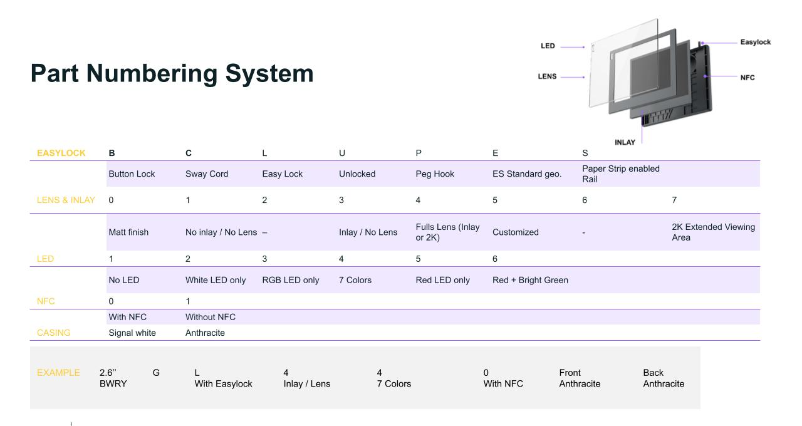
Task: Select "Paper Strip enabled Rail" cell
Action: (x=621, y=174)
